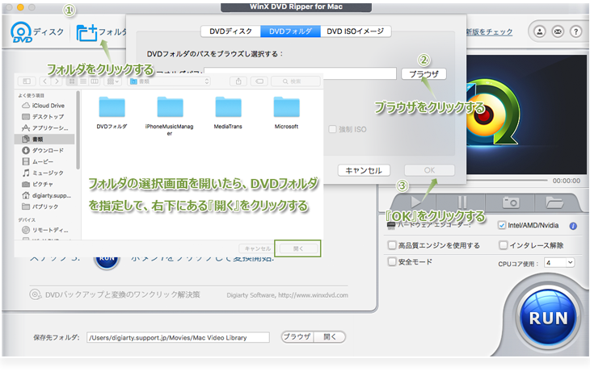Click 開く button for the save destination
Viewport: 590px width, 371px height.
[330, 337]
